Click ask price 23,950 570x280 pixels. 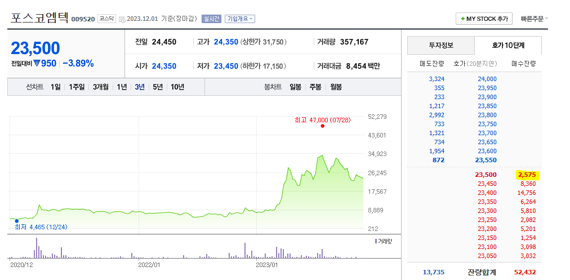pos(487,88)
